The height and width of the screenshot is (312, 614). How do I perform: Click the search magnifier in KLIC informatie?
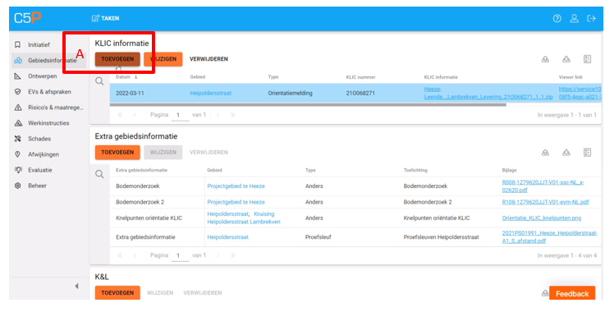pyautogui.click(x=99, y=81)
